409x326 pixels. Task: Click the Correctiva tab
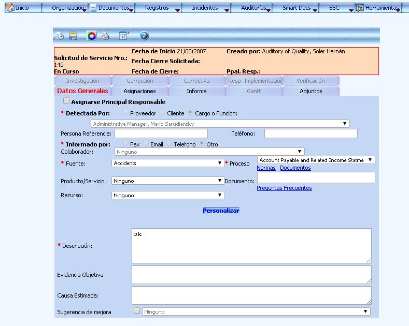pos(196,81)
